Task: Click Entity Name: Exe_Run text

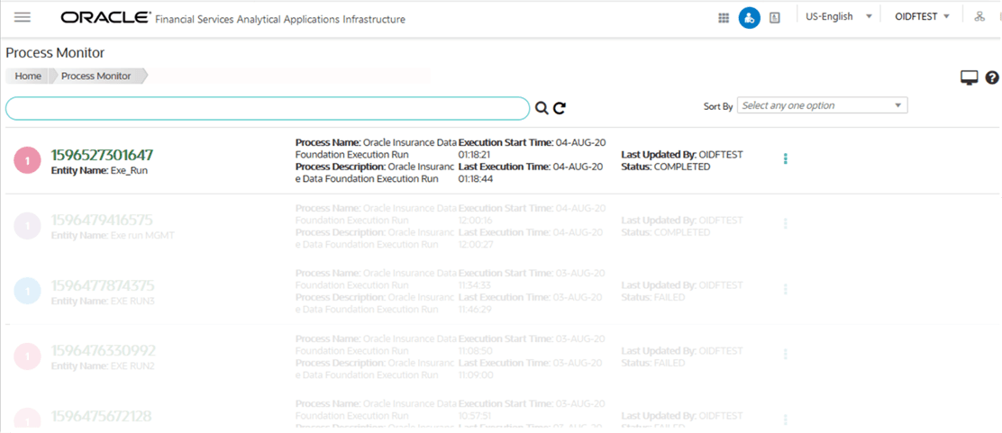Action: (99, 170)
